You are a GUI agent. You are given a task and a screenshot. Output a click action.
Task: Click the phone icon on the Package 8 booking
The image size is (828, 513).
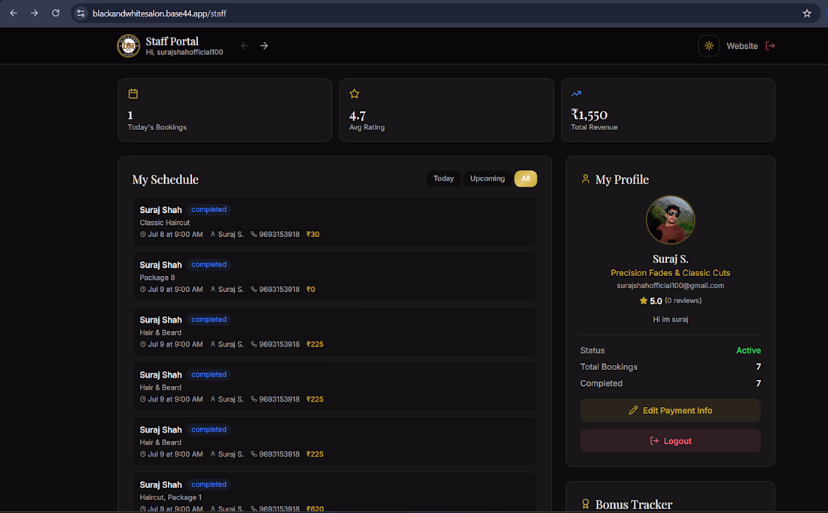tap(254, 289)
